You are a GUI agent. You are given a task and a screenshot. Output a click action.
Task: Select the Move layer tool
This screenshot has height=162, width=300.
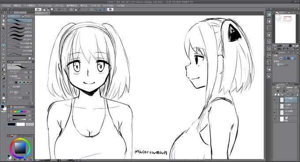click(4, 29)
